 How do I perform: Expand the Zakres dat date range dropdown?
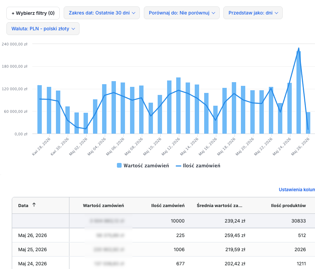coord(102,13)
